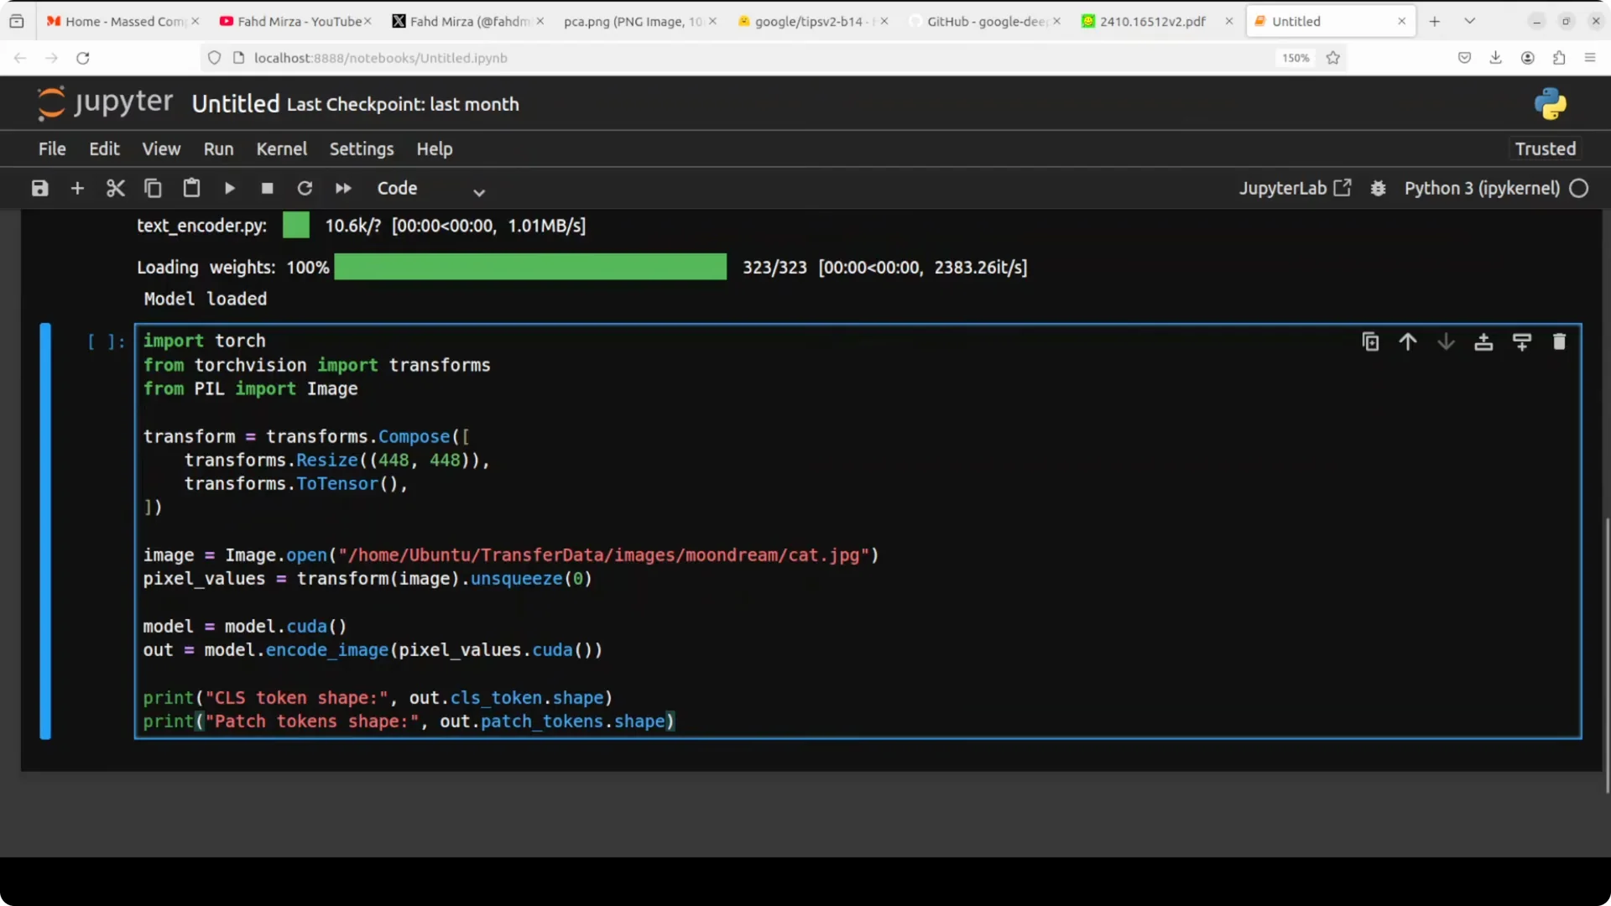The image size is (1611, 906).
Task: Open the Firefox account icon
Action: [x=1527, y=58]
